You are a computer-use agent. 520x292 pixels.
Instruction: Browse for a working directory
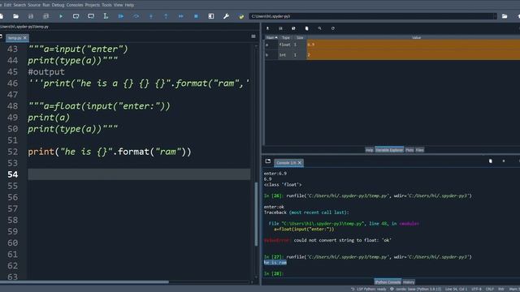pyautogui.click(x=505, y=16)
